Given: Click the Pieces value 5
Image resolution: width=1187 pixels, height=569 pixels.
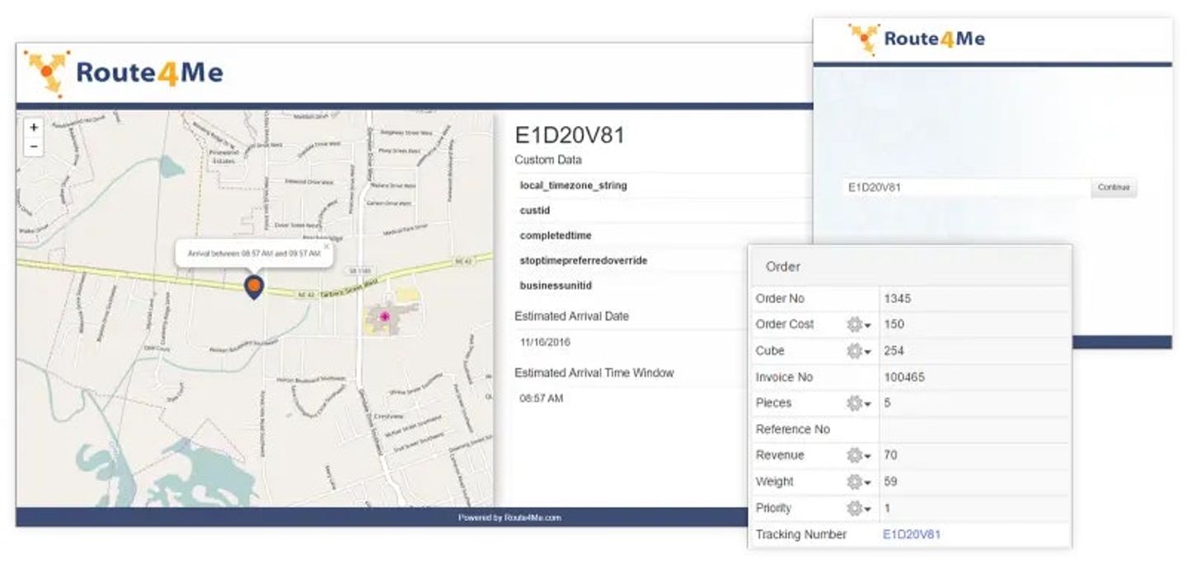Looking at the screenshot, I should click(887, 403).
